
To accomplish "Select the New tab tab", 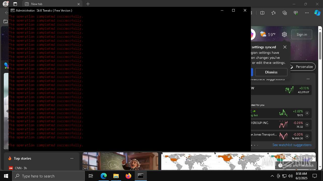I will tap(52, 4).
